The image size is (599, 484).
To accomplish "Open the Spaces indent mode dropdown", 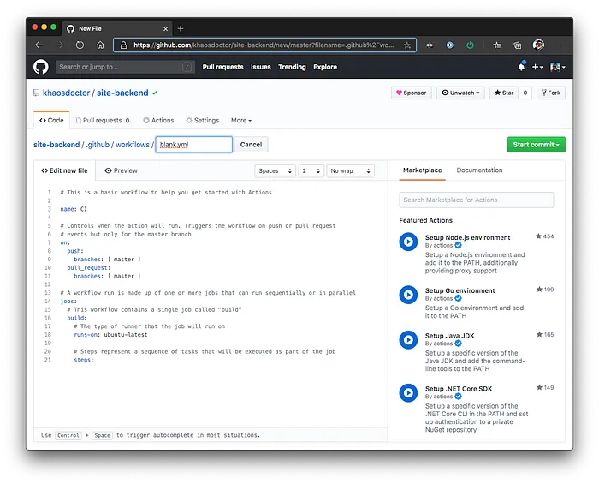I will [x=275, y=170].
